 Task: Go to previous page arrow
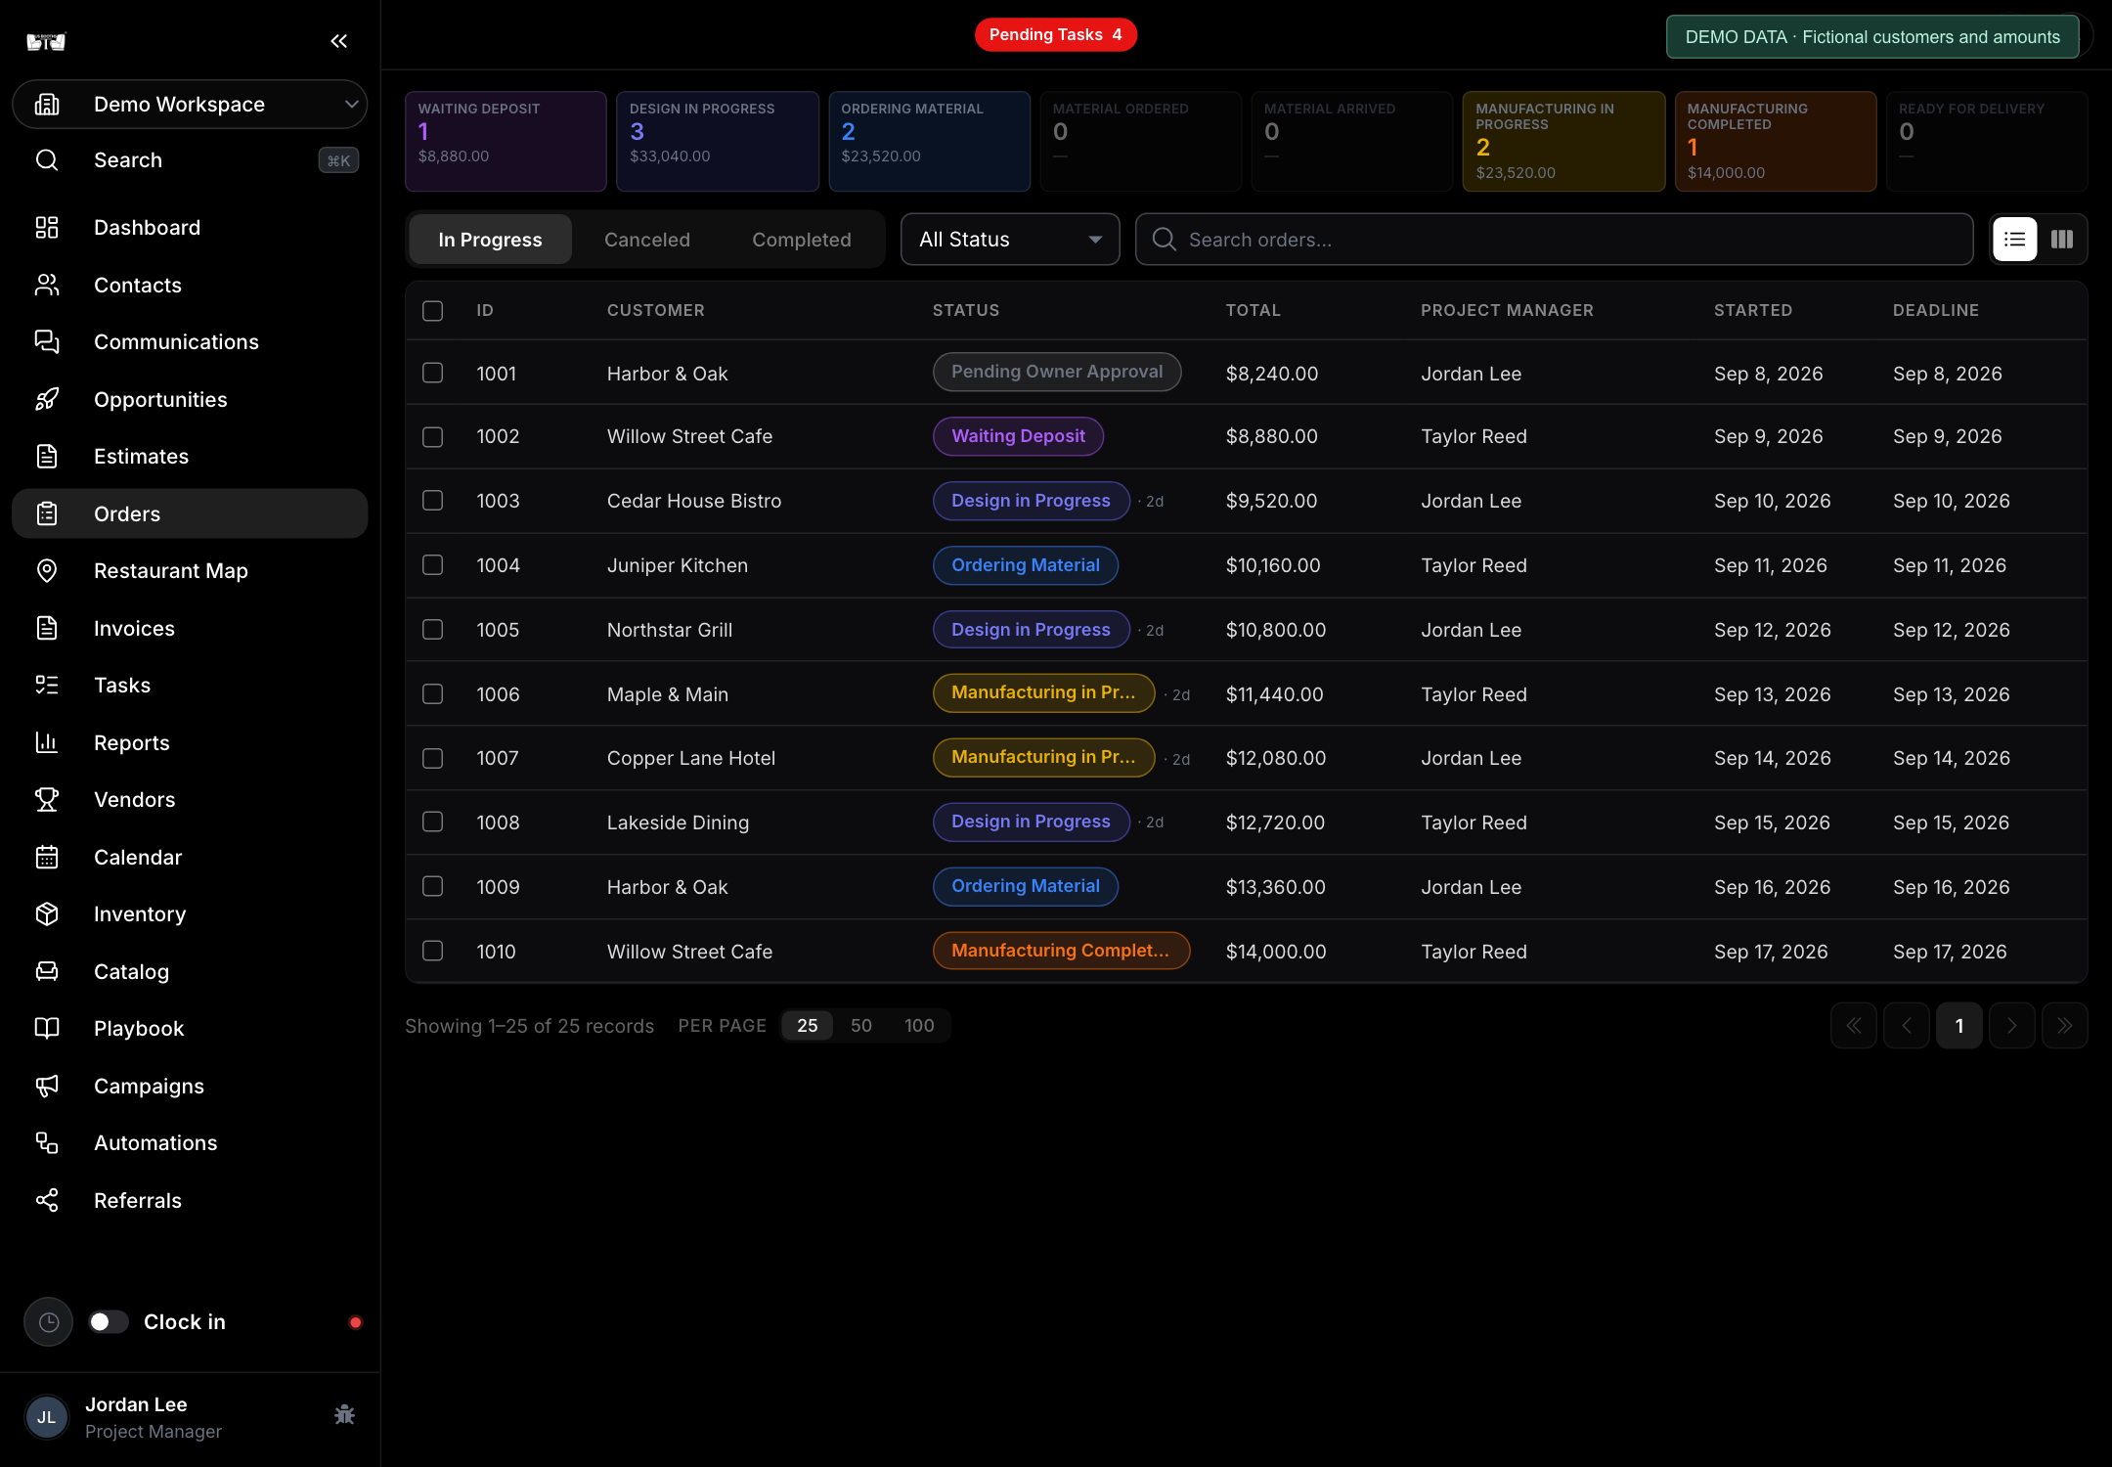[x=1907, y=1026]
